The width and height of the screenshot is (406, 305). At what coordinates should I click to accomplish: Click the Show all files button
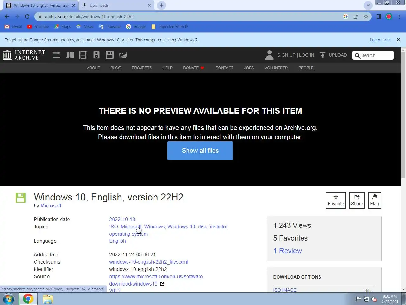[200, 151]
